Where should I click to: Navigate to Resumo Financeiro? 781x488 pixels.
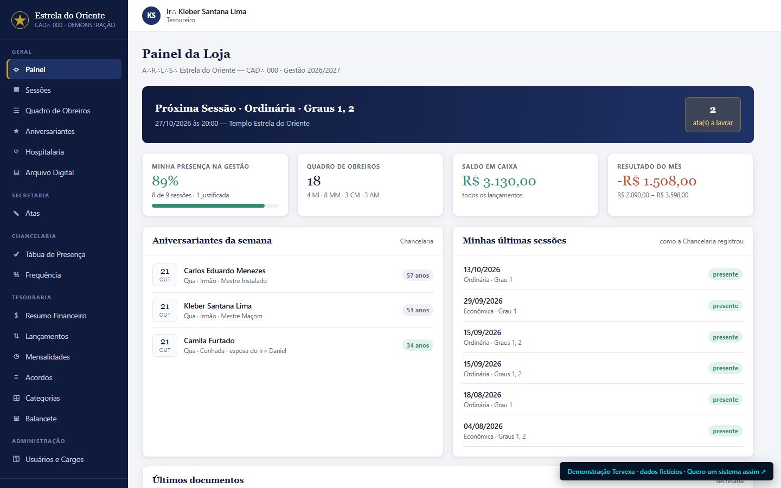tap(64, 316)
